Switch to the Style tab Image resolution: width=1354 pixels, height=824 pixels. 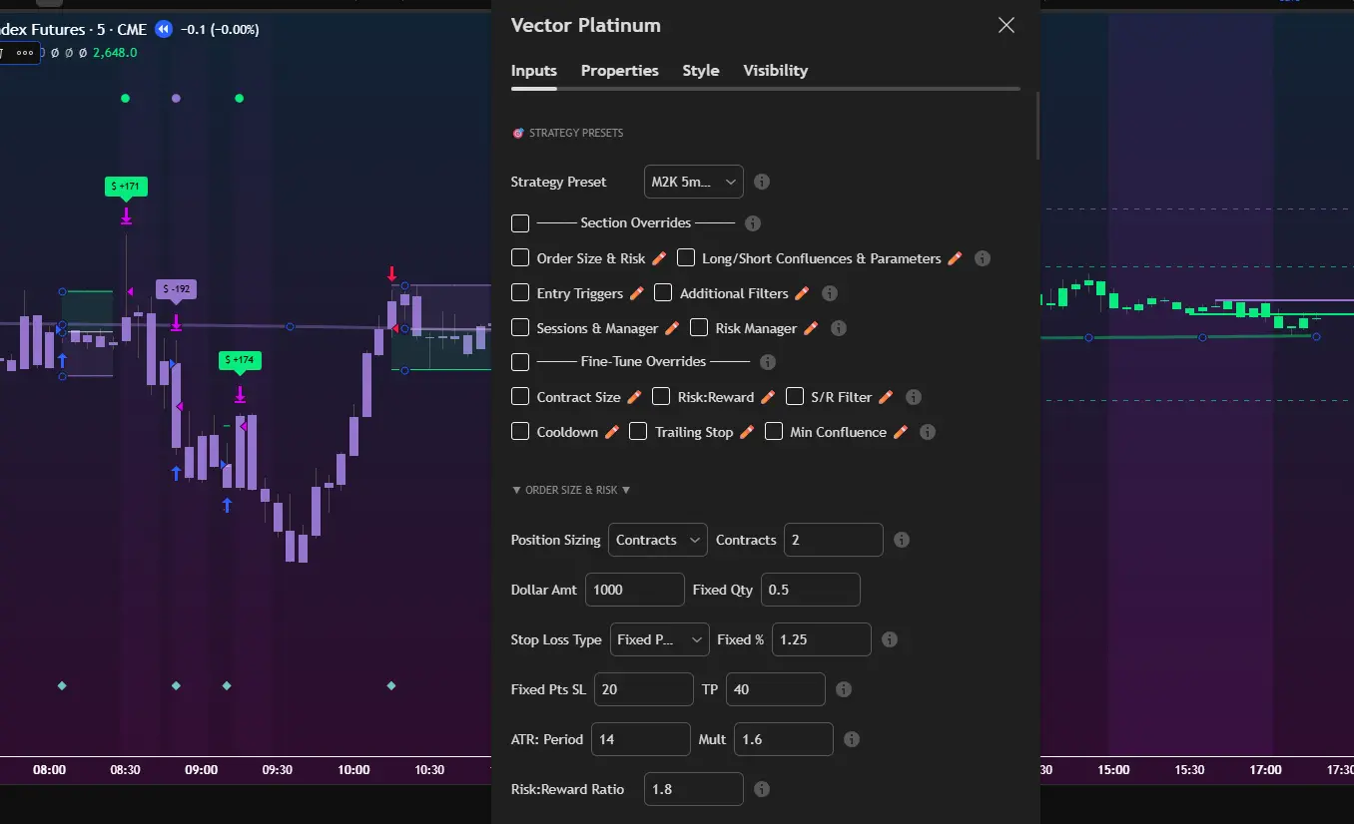(x=700, y=70)
